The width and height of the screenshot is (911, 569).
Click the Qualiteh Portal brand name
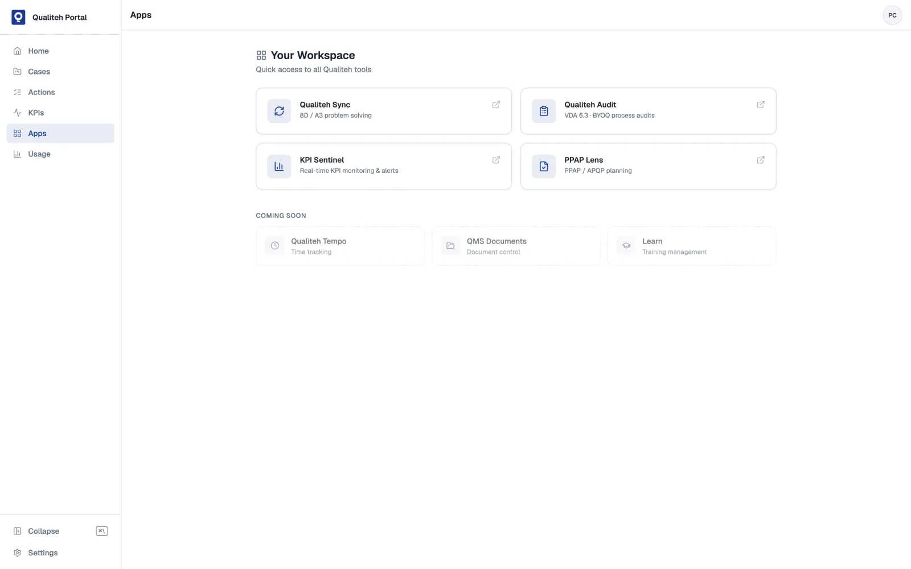click(59, 17)
